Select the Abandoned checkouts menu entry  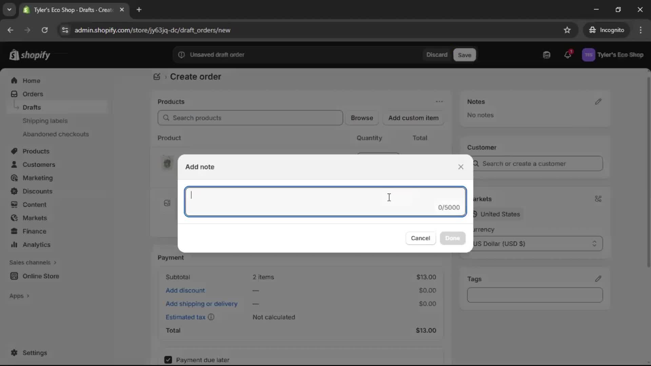click(56, 134)
